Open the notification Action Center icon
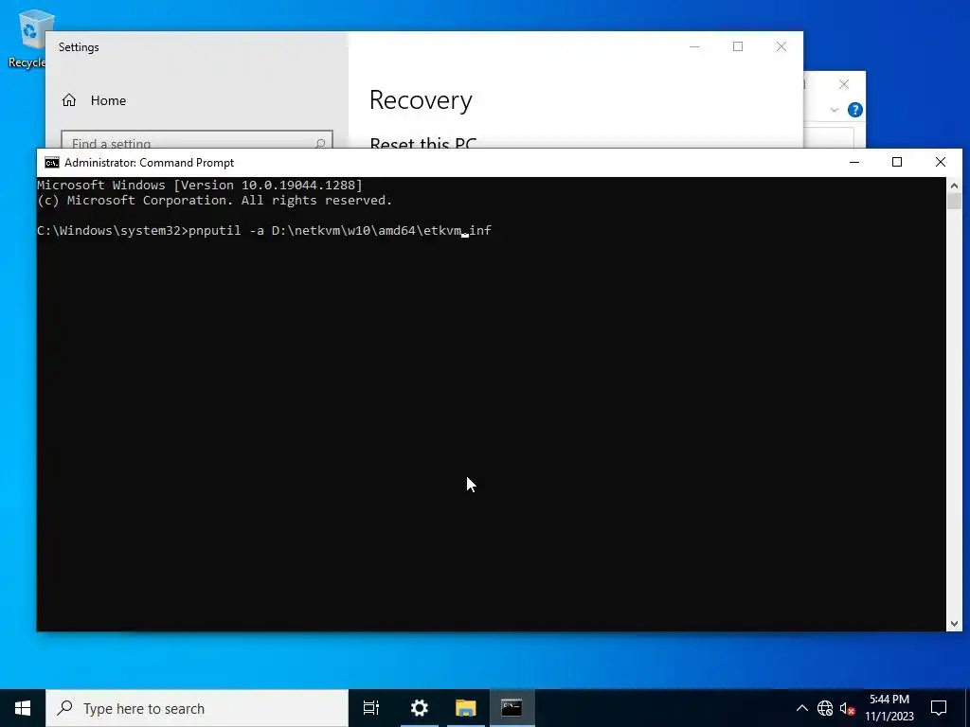This screenshot has height=727, width=970. point(939,708)
